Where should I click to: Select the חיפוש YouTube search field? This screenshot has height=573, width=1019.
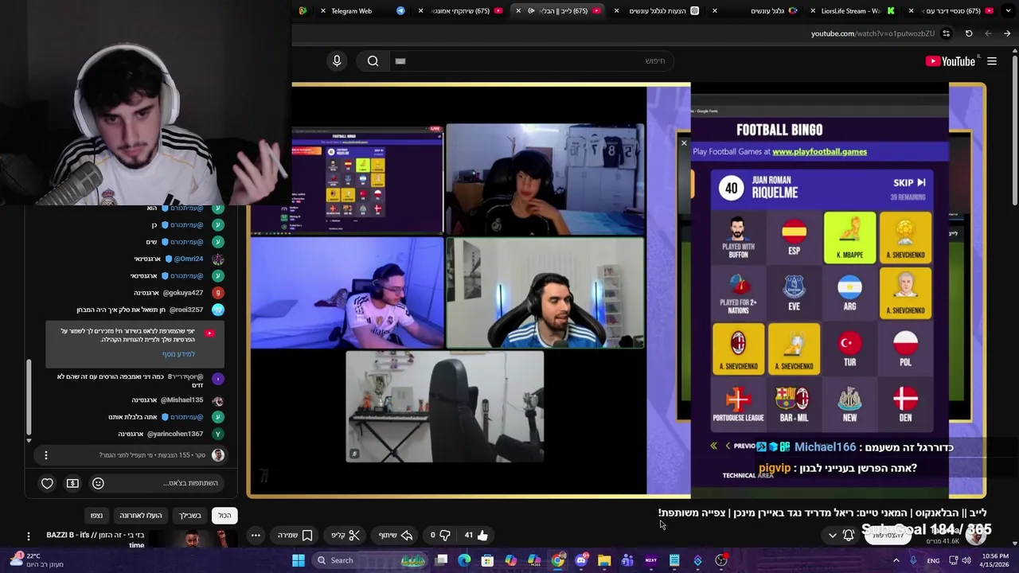(x=532, y=61)
